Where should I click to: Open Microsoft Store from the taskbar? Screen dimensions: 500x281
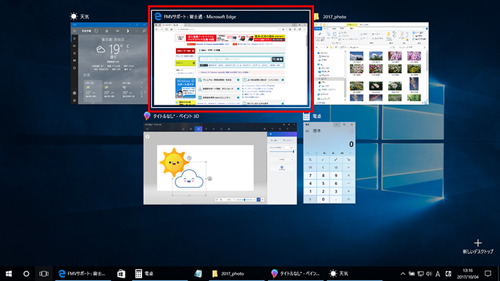(121, 273)
